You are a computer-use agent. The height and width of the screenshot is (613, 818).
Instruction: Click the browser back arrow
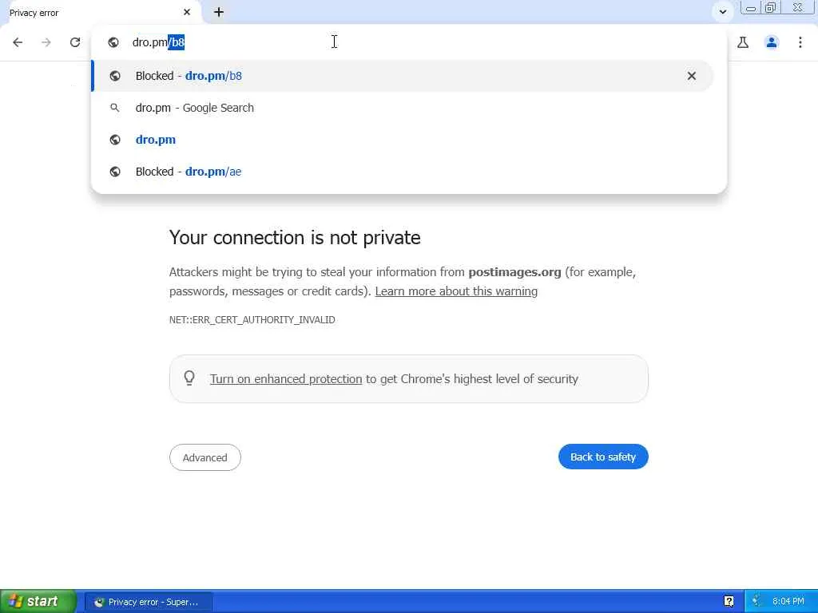(18, 42)
